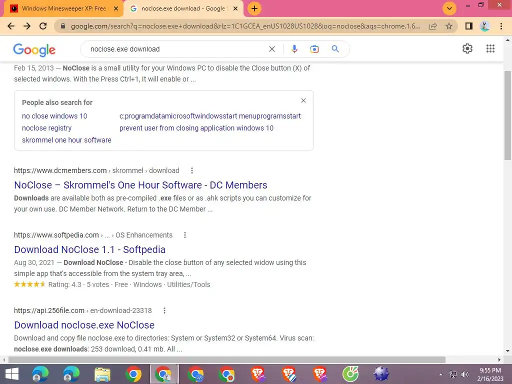Open NoClose Skrommel's One Hour Software result
Image resolution: width=512 pixels, height=384 pixels.
point(140,185)
